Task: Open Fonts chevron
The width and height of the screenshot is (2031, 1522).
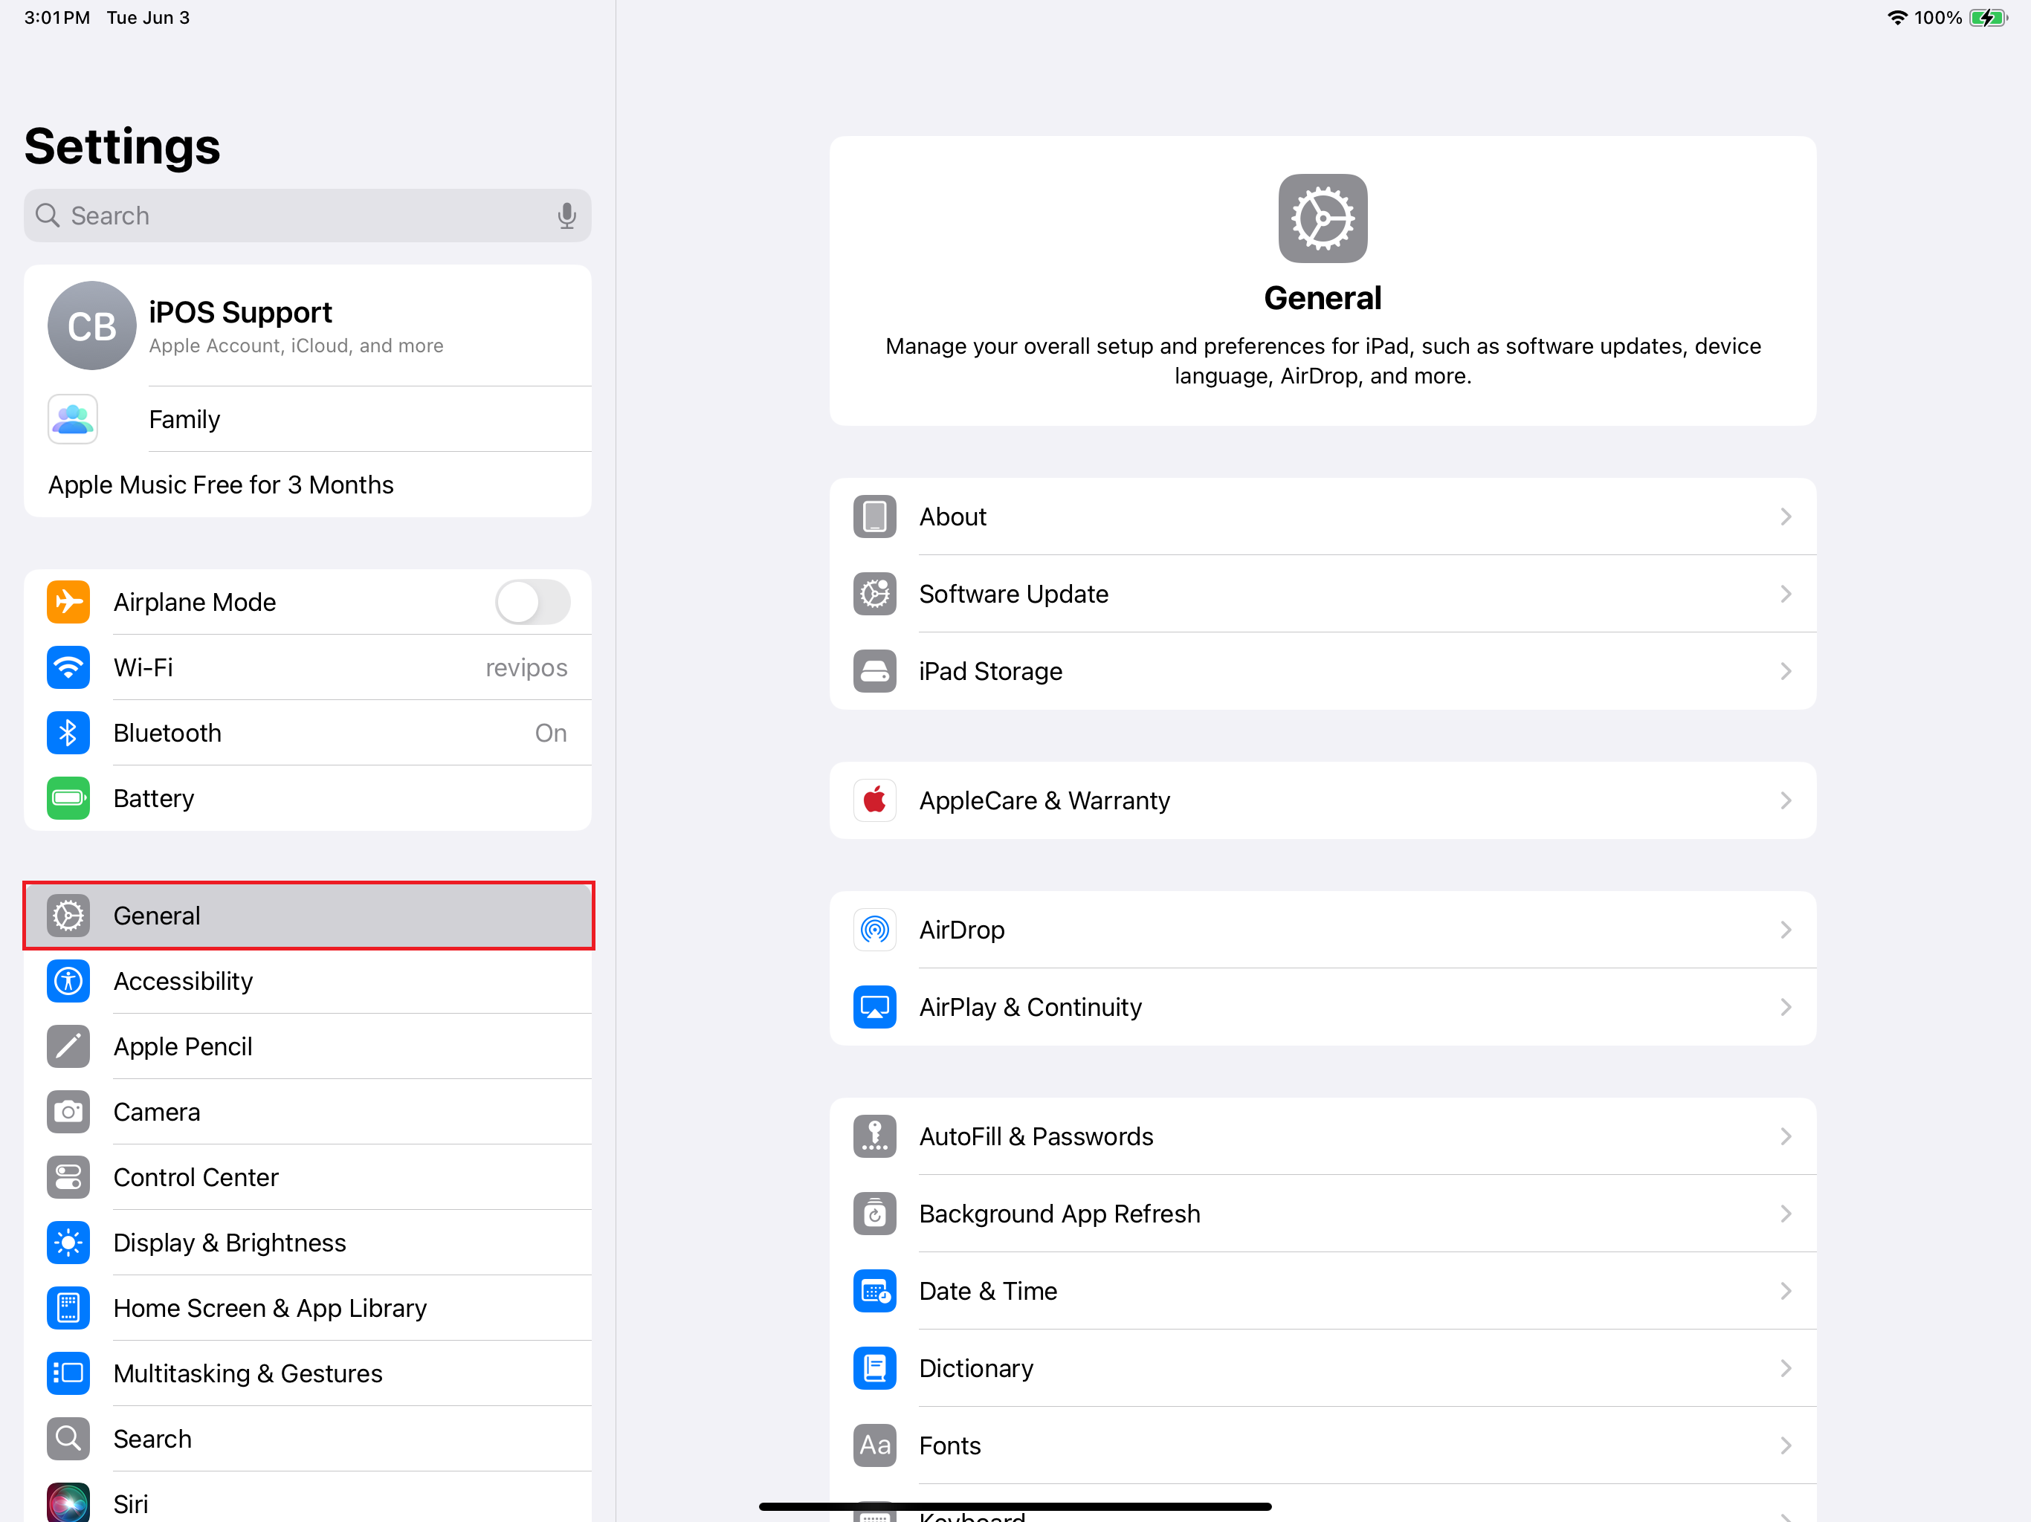Action: click(1786, 1445)
